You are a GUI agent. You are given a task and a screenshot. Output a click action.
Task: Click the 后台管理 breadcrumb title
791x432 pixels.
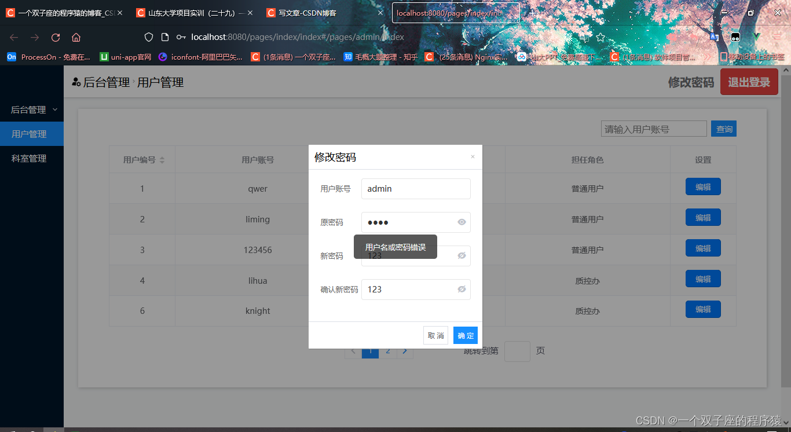pyautogui.click(x=107, y=82)
